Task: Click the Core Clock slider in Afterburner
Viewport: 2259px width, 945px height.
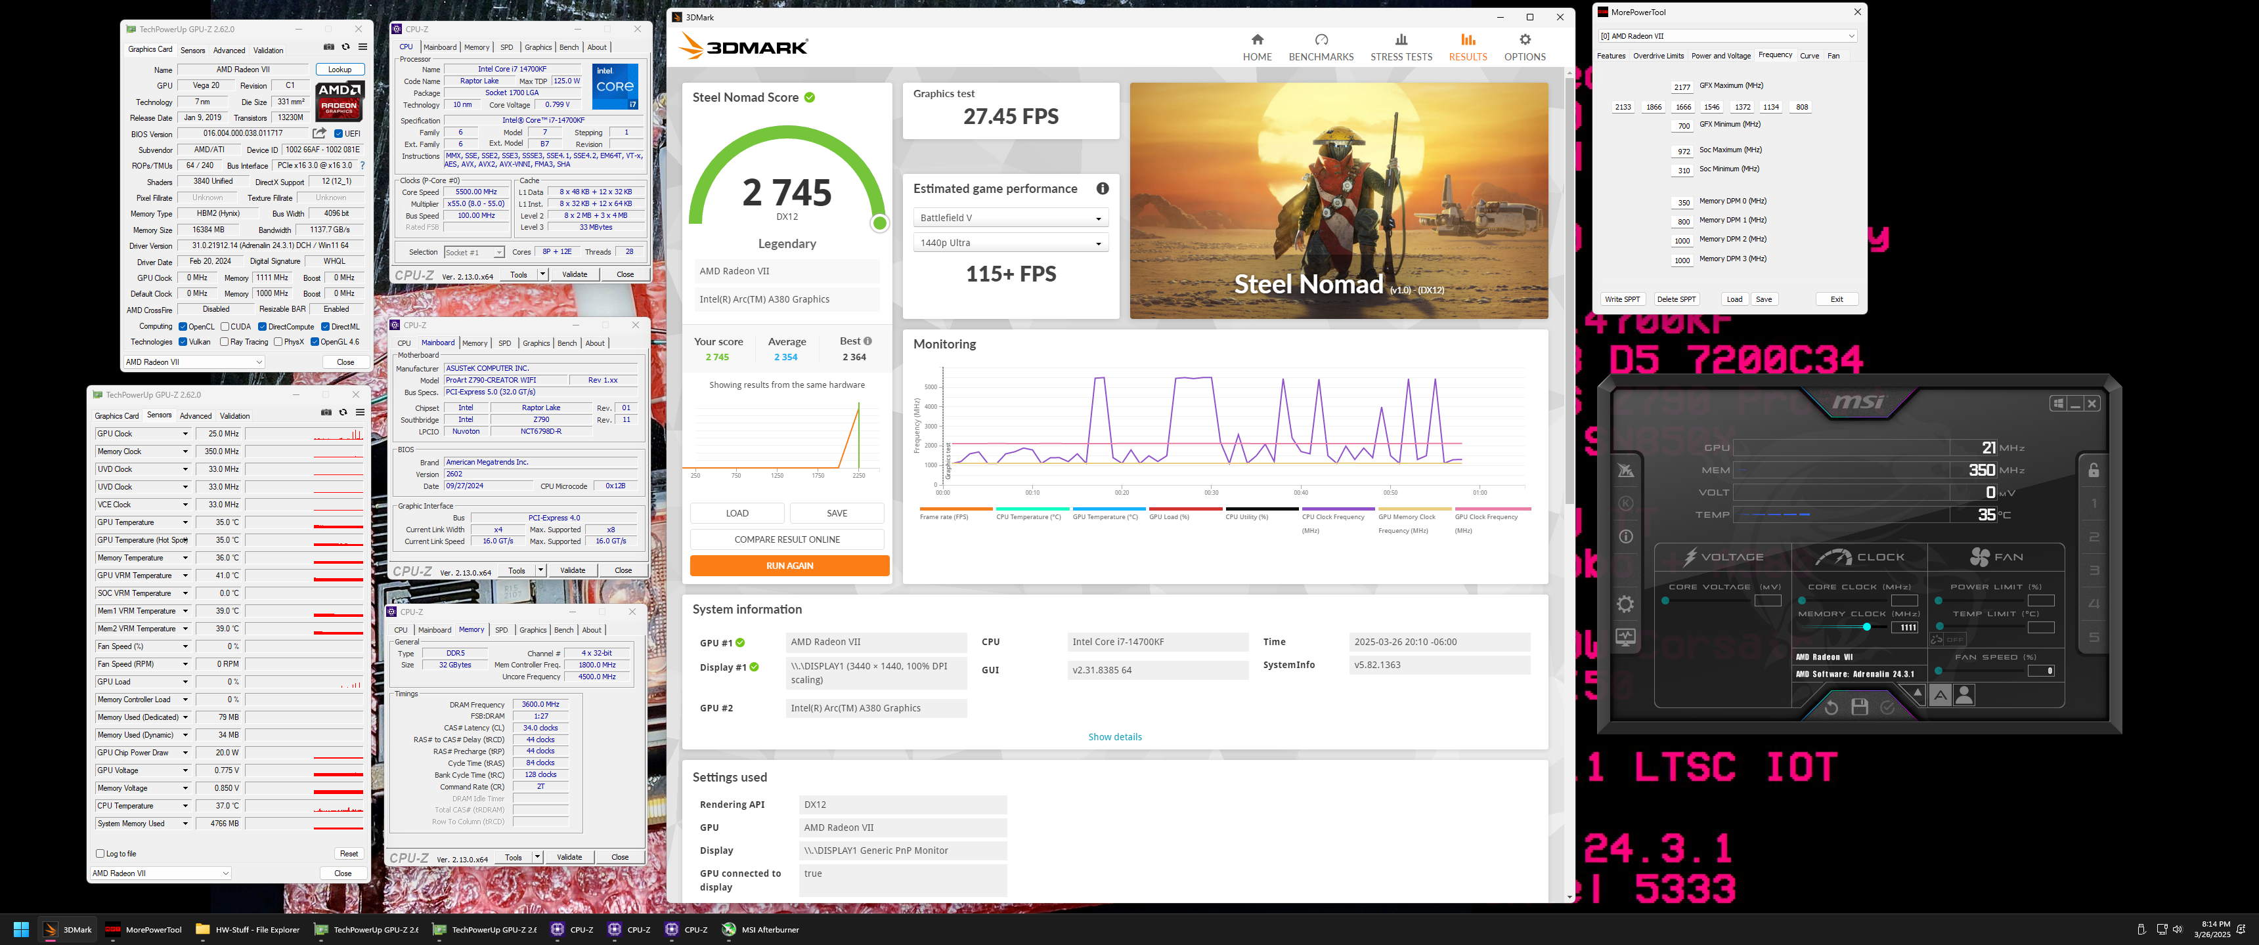Action: (1843, 600)
